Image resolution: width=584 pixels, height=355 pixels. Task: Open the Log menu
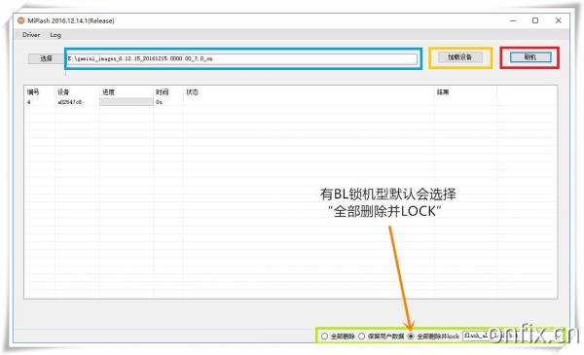coord(55,35)
